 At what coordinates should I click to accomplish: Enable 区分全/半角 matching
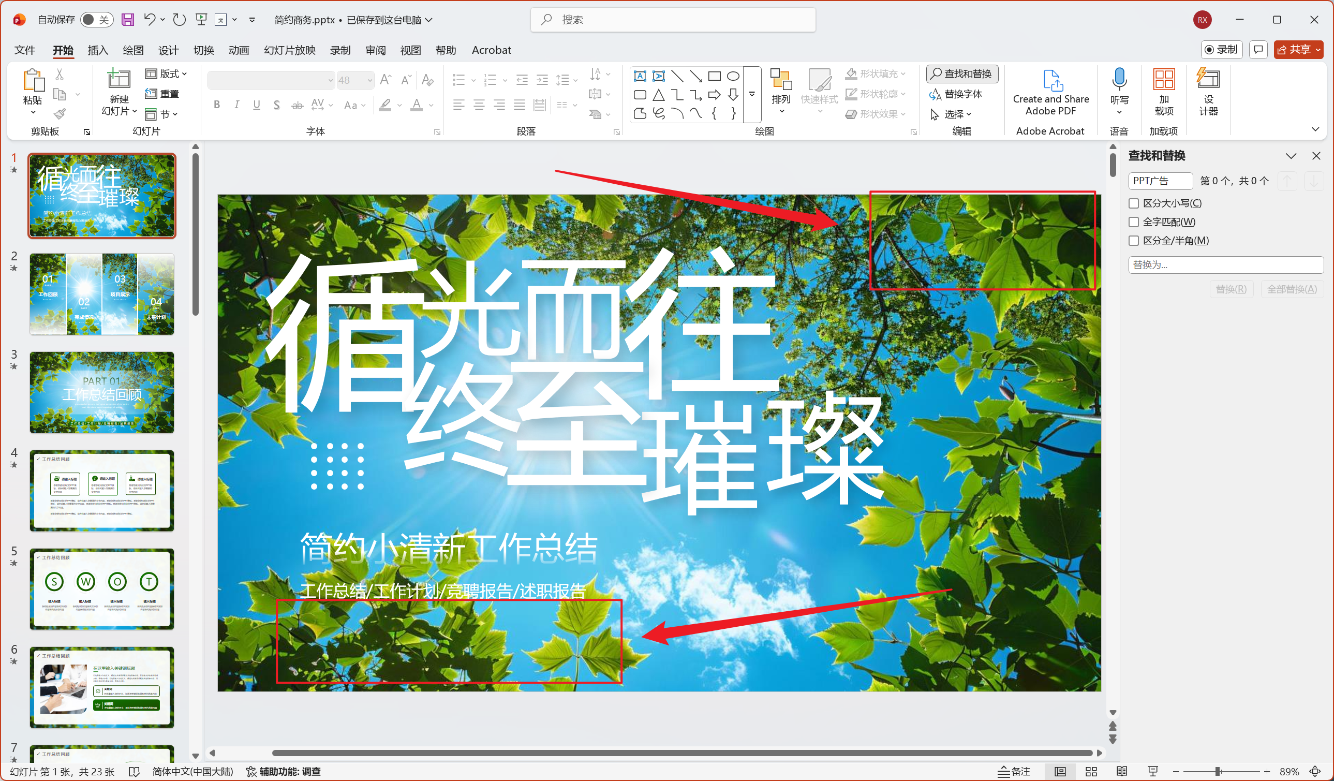pyautogui.click(x=1133, y=240)
